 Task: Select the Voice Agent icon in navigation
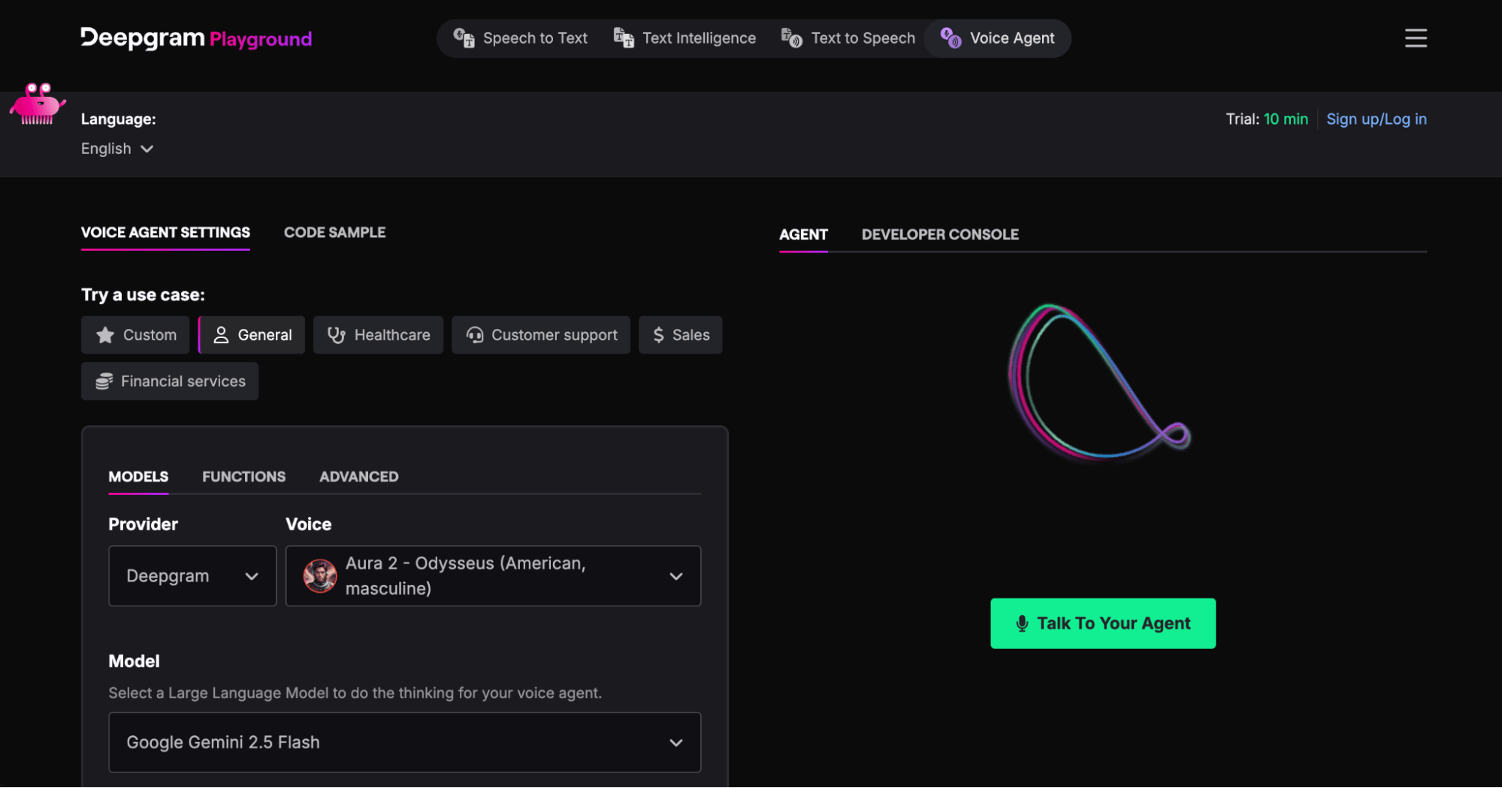click(x=949, y=38)
